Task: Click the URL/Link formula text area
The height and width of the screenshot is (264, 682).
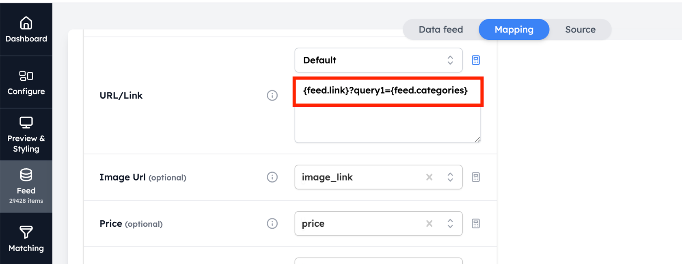Action: click(x=388, y=110)
